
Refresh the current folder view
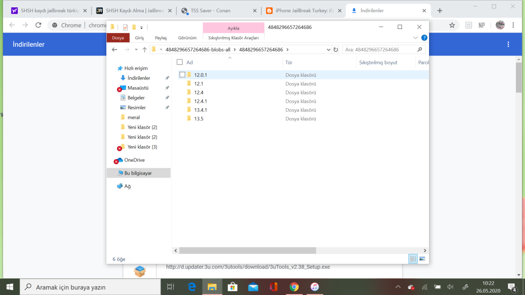[x=336, y=50]
